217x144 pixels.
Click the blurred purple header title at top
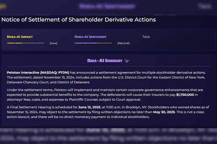click(x=107, y=6)
